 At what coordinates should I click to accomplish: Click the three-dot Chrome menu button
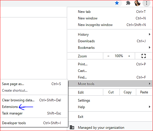146,3
